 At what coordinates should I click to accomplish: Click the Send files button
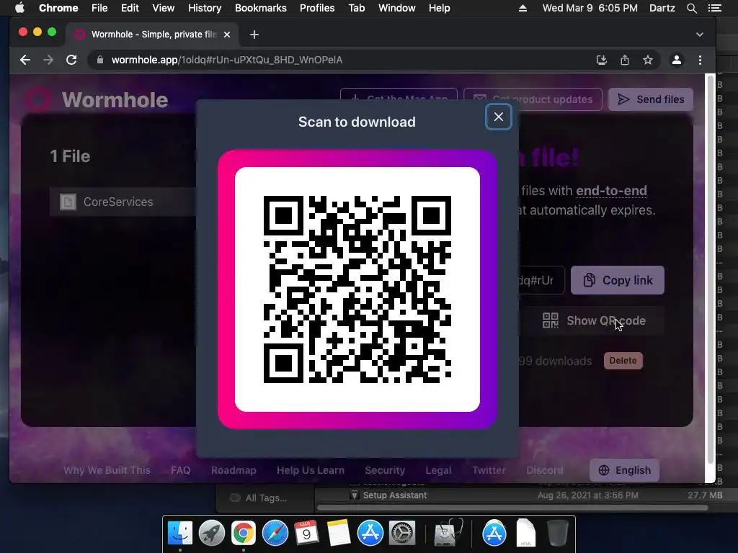[651, 99]
